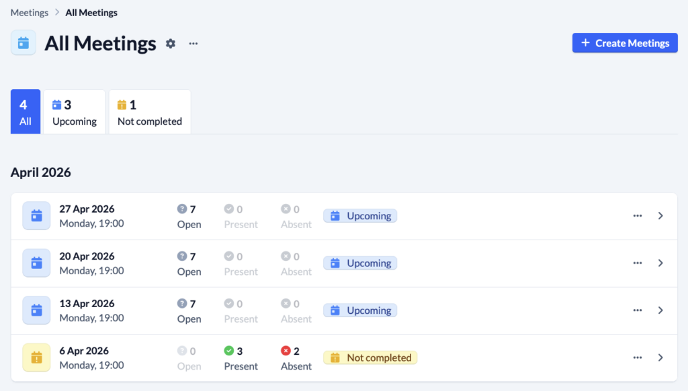688x391 pixels.
Task: Click the Upcoming badge on the 27 Apr row
Action: pyautogui.click(x=360, y=215)
